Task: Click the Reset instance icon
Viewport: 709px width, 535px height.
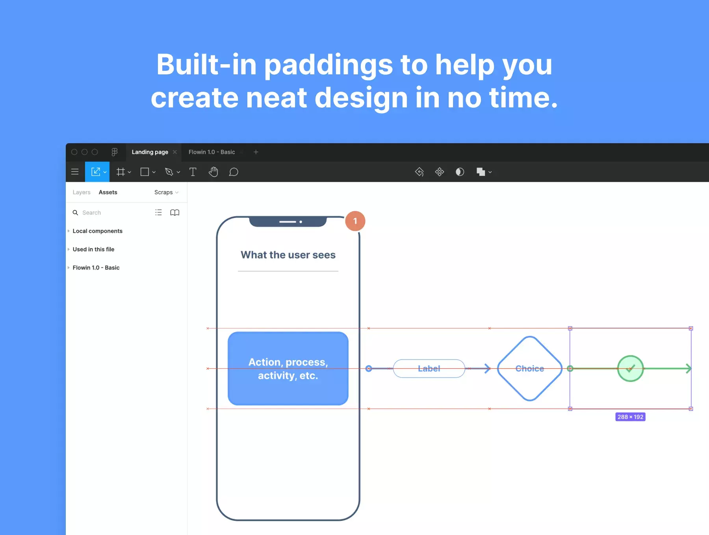Action: click(419, 172)
